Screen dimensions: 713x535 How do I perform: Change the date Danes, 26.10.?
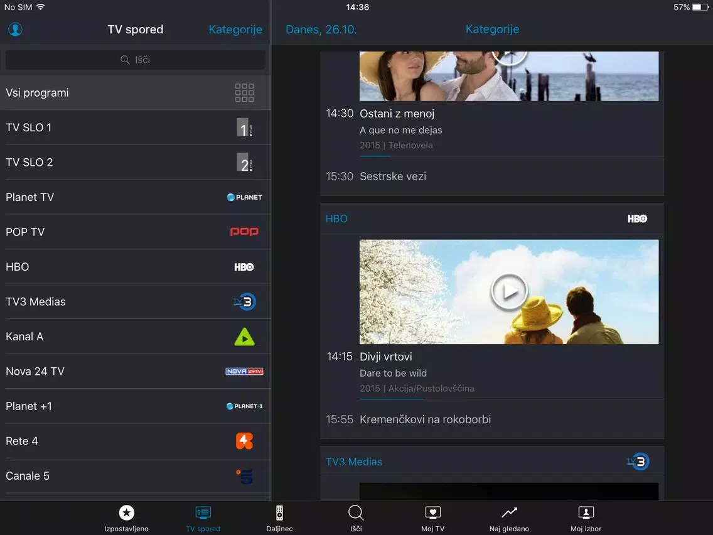(321, 30)
